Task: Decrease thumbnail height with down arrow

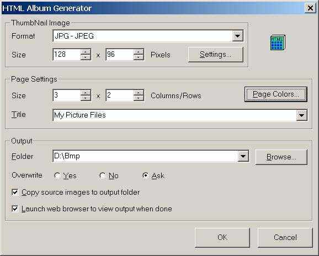Action: 139,57
